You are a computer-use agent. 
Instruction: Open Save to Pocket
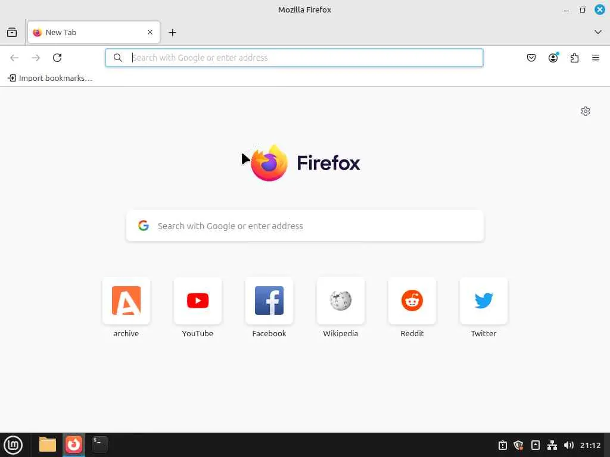(531, 58)
